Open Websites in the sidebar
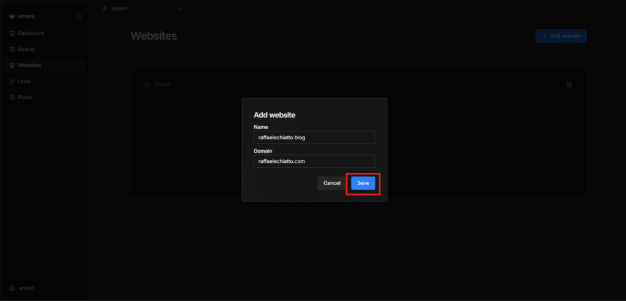The image size is (626, 301). click(x=45, y=65)
